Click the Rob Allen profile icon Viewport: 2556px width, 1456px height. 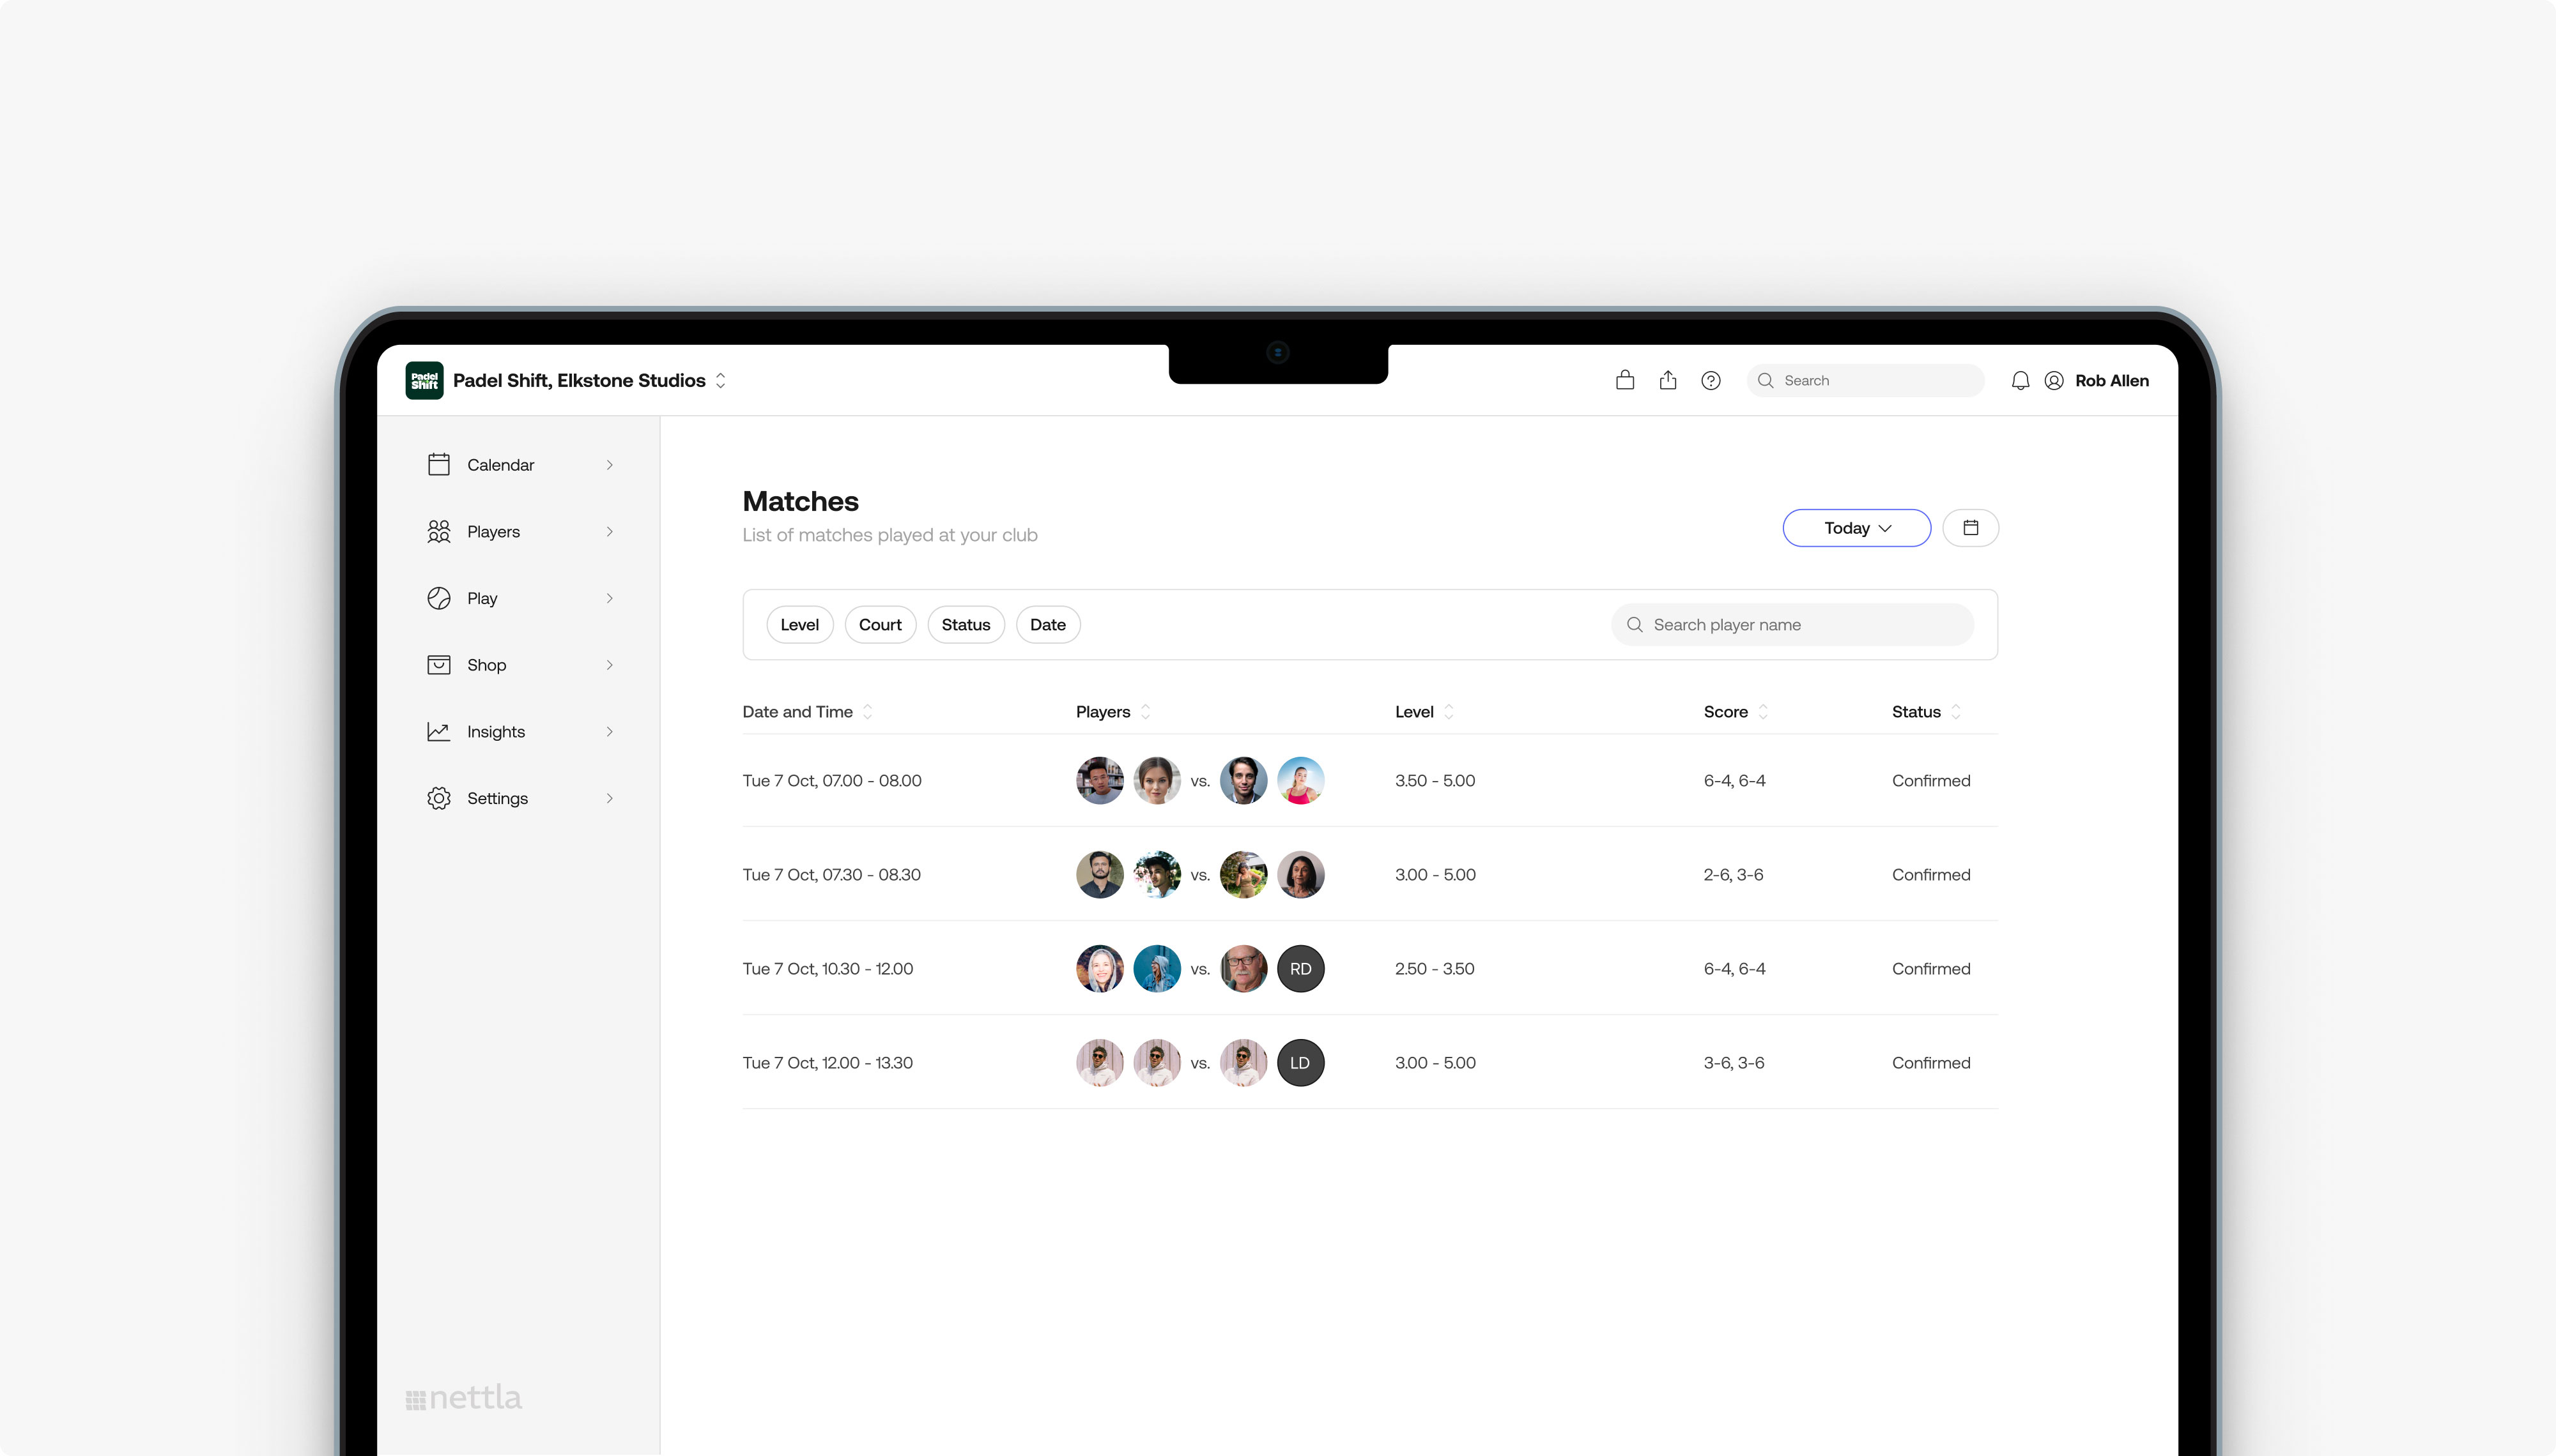pyautogui.click(x=2054, y=380)
